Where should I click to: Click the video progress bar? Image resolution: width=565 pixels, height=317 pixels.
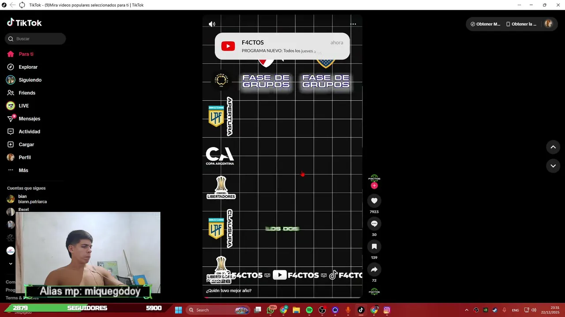282,298
